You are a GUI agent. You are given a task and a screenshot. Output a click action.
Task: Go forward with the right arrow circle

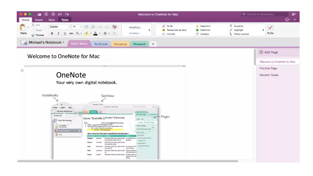tap(53, 14)
